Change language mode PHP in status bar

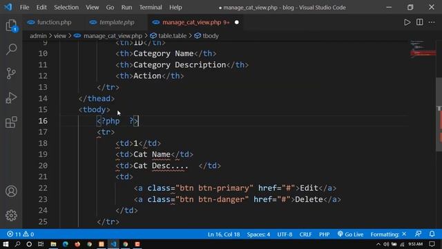tap(324, 234)
